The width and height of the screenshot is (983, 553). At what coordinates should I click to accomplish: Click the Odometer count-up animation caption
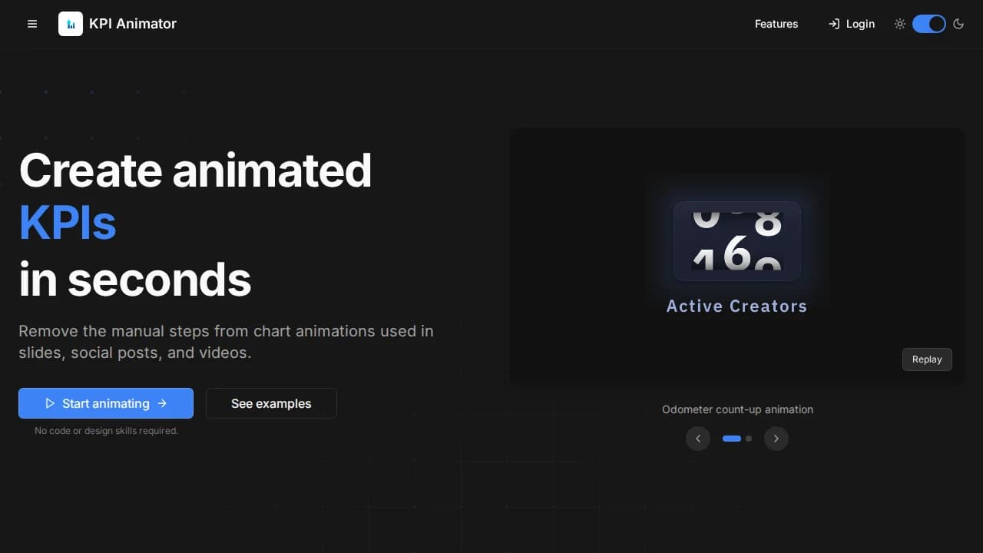click(x=737, y=409)
